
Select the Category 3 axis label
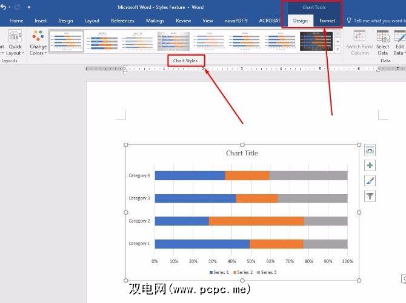click(x=139, y=198)
